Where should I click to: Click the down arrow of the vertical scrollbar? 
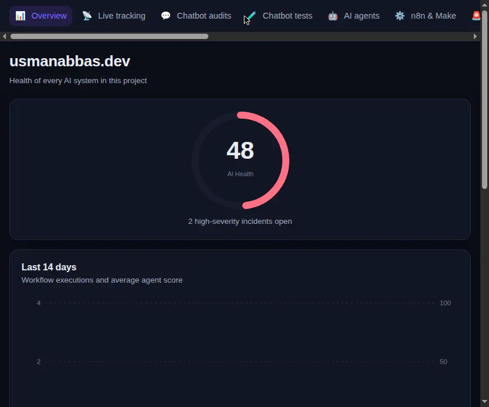484,402
